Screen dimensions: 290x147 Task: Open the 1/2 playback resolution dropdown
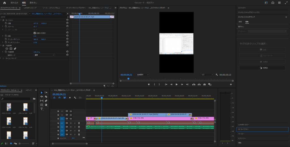[206, 75]
